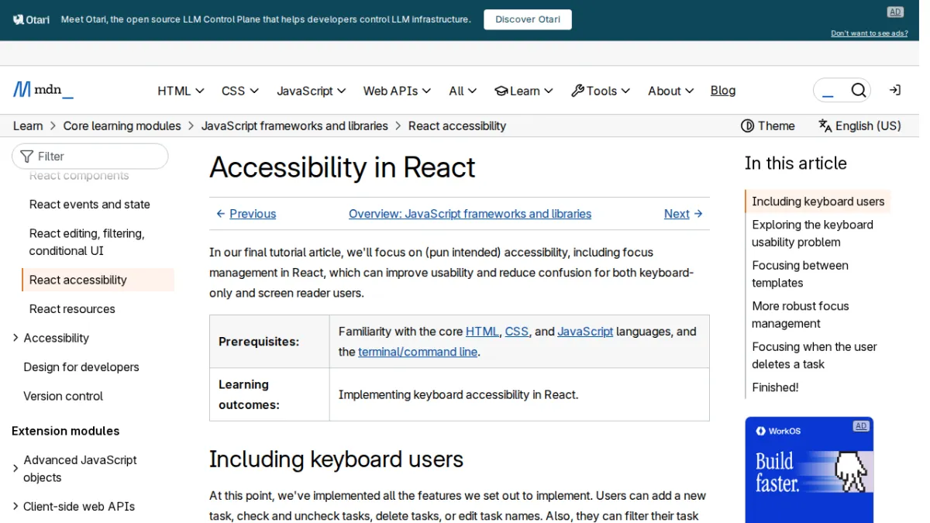Open Version control sidebar link
The width and height of the screenshot is (930, 523).
point(64,396)
